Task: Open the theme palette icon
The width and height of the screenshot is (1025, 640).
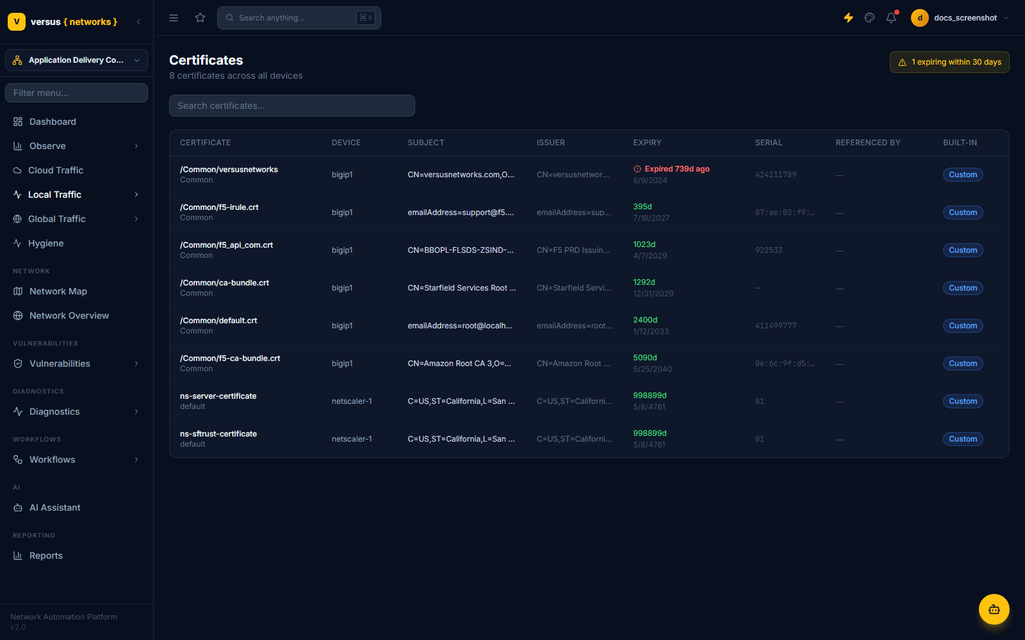Action: pyautogui.click(x=869, y=18)
